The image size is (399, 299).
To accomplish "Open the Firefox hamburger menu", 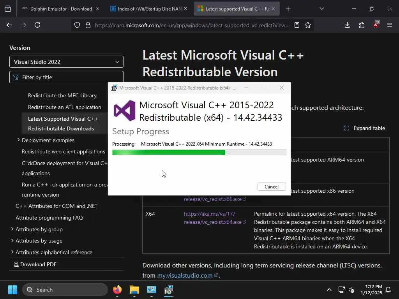I will point(390,25).
